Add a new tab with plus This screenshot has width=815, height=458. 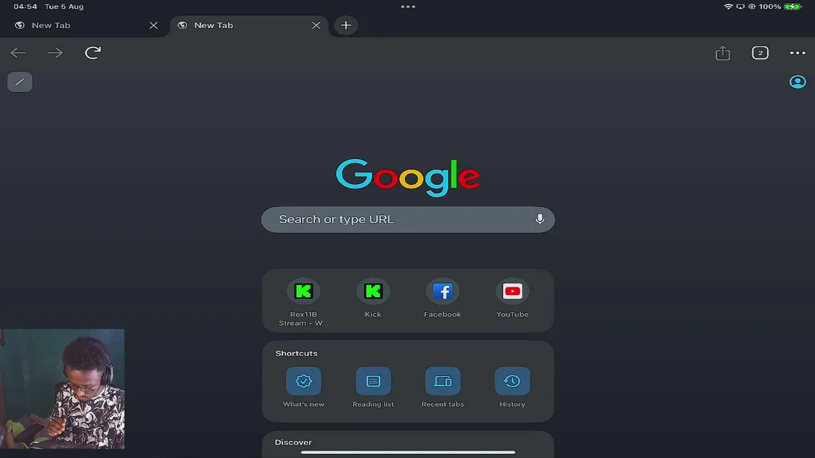(x=346, y=25)
